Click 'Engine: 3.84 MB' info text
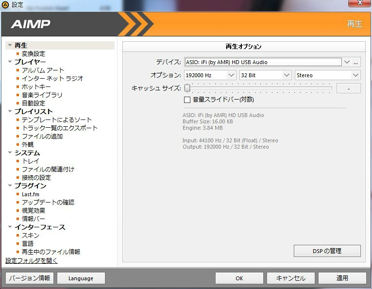 point(203,128)
